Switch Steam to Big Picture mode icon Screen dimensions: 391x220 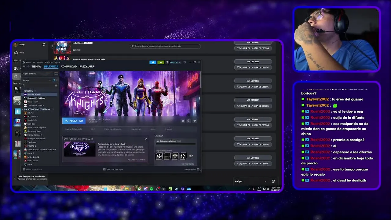click(185, 62)
